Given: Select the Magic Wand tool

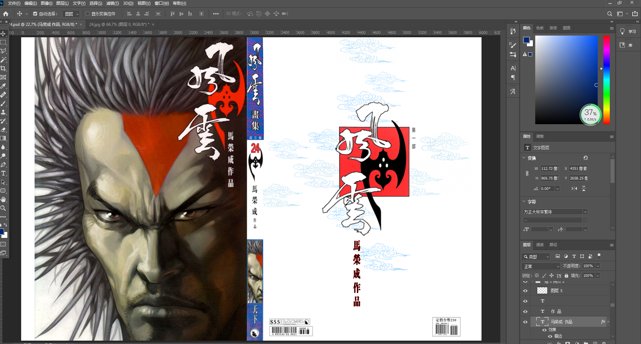Looking at the screenshot, I should click(3, 60).
